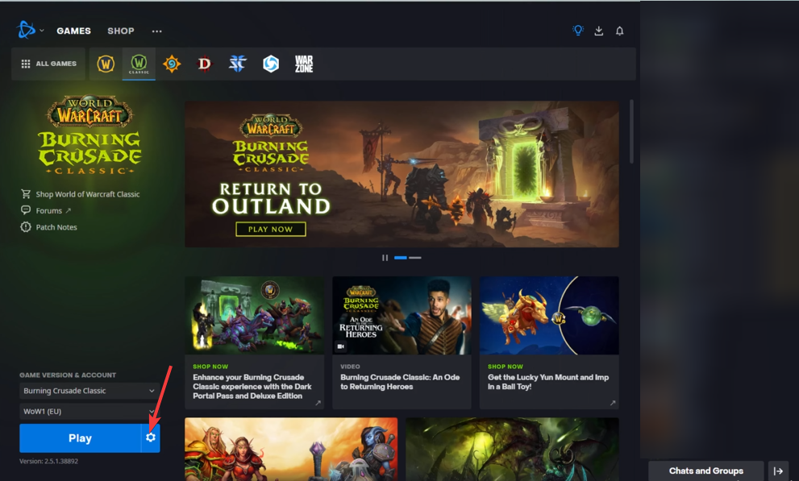This screenshot has width=799, height=481.
Task: Expand the WoW1 (EU) account dropdown
Action: click(x=89, y=411)
